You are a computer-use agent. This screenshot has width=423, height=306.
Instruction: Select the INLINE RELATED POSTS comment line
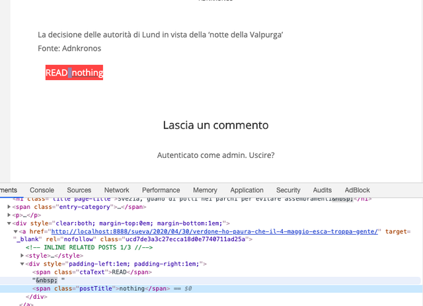tap(89, 247)
